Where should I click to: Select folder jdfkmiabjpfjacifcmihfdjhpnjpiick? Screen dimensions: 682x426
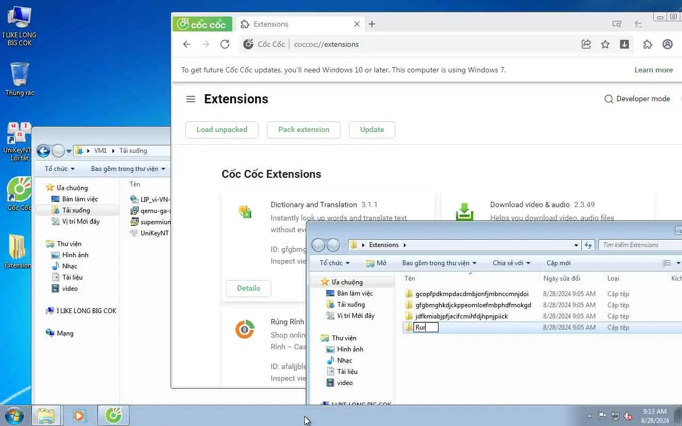(x=461, y=316)
